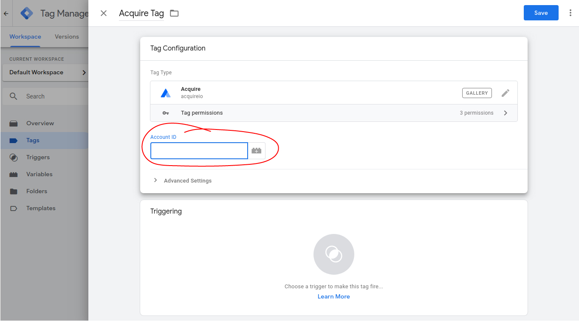Open Triggers in the left sidebar
579x321 pixels.
[38, 158]
